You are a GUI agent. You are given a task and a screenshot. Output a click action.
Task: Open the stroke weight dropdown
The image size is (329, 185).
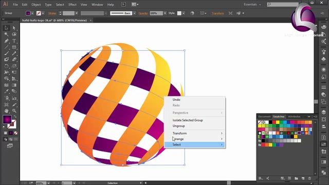point(77,13)
